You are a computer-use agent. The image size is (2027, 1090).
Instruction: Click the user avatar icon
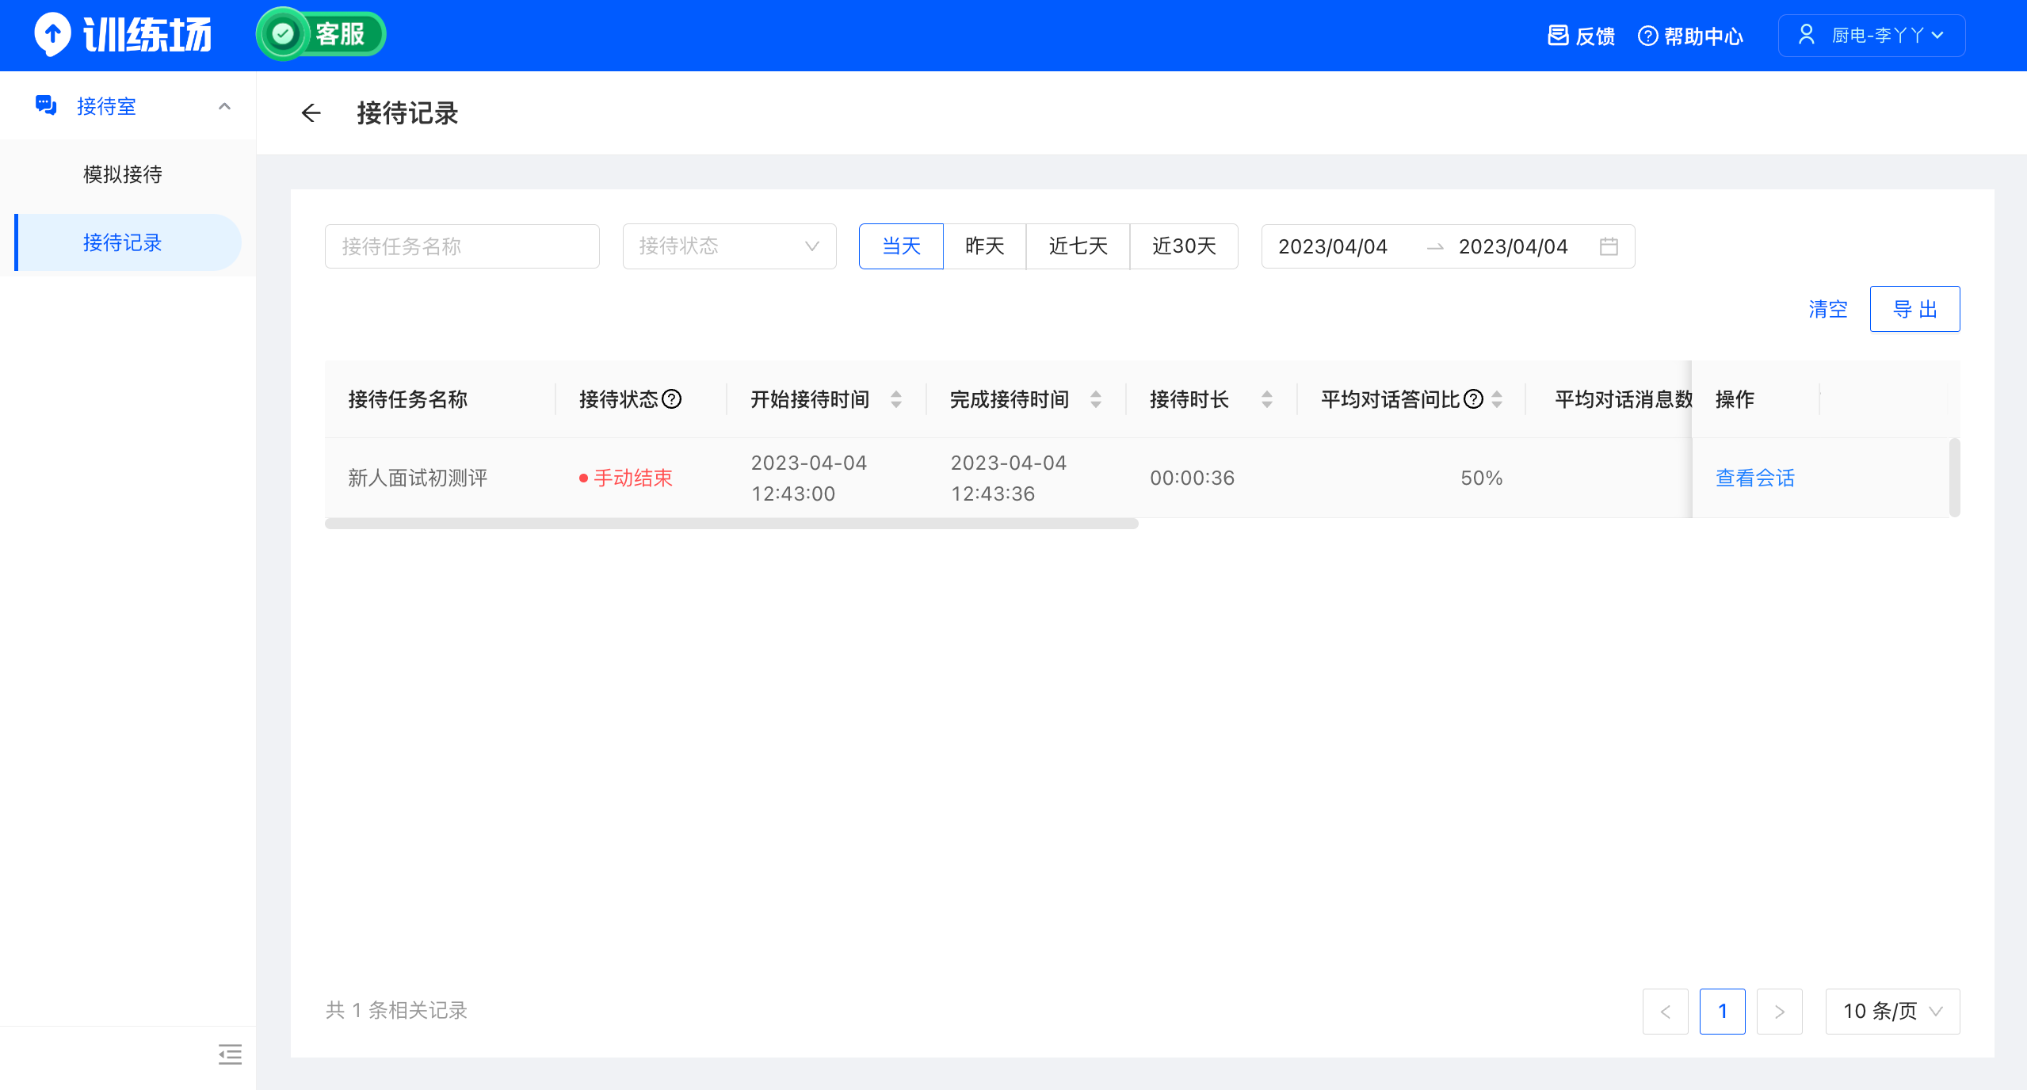click(1806, 35)
